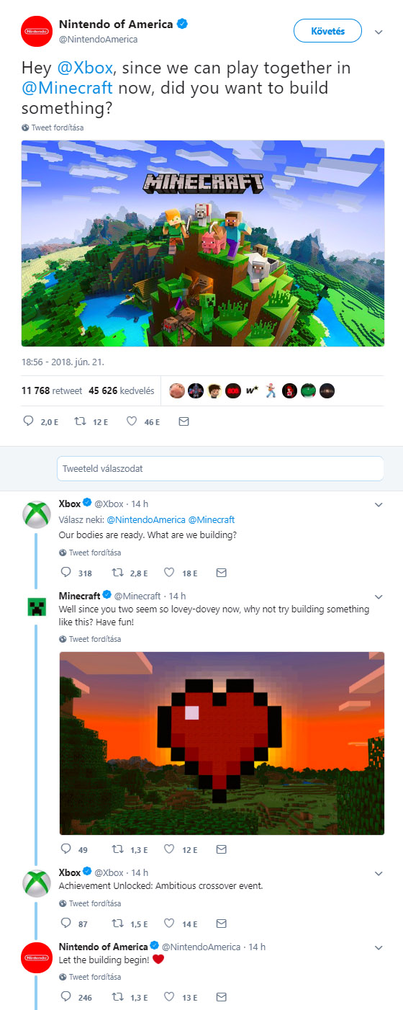Viewport: 403px width, 1010px height.
Task: Reply to Nintendo's main Minecraft tweet
Action: 29,421
